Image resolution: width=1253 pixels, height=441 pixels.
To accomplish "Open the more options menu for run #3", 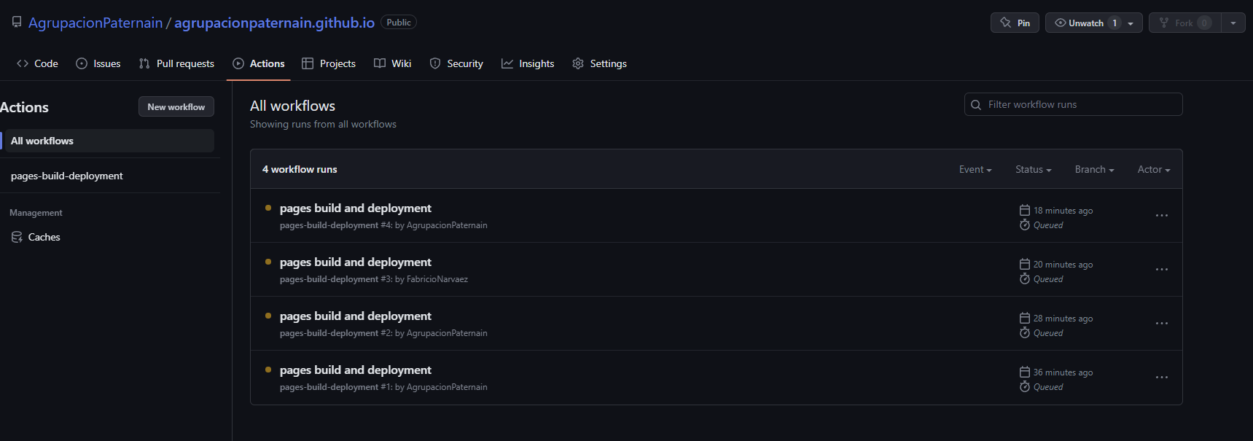I will click(1162, 270).
